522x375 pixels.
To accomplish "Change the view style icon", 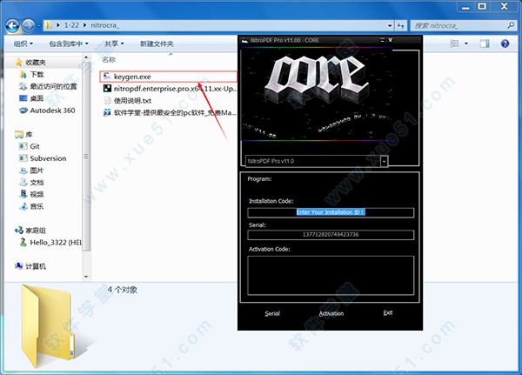I will pyautogui.click(x=454, y=44).
